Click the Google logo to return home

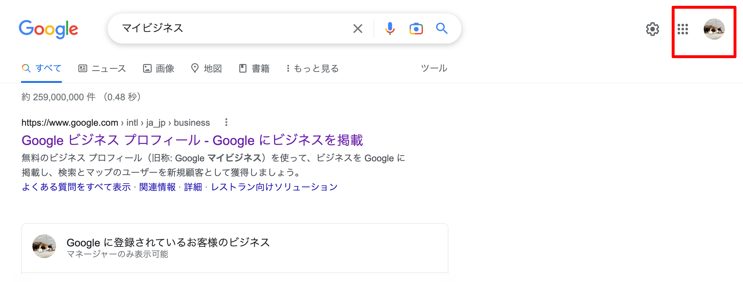49,29
